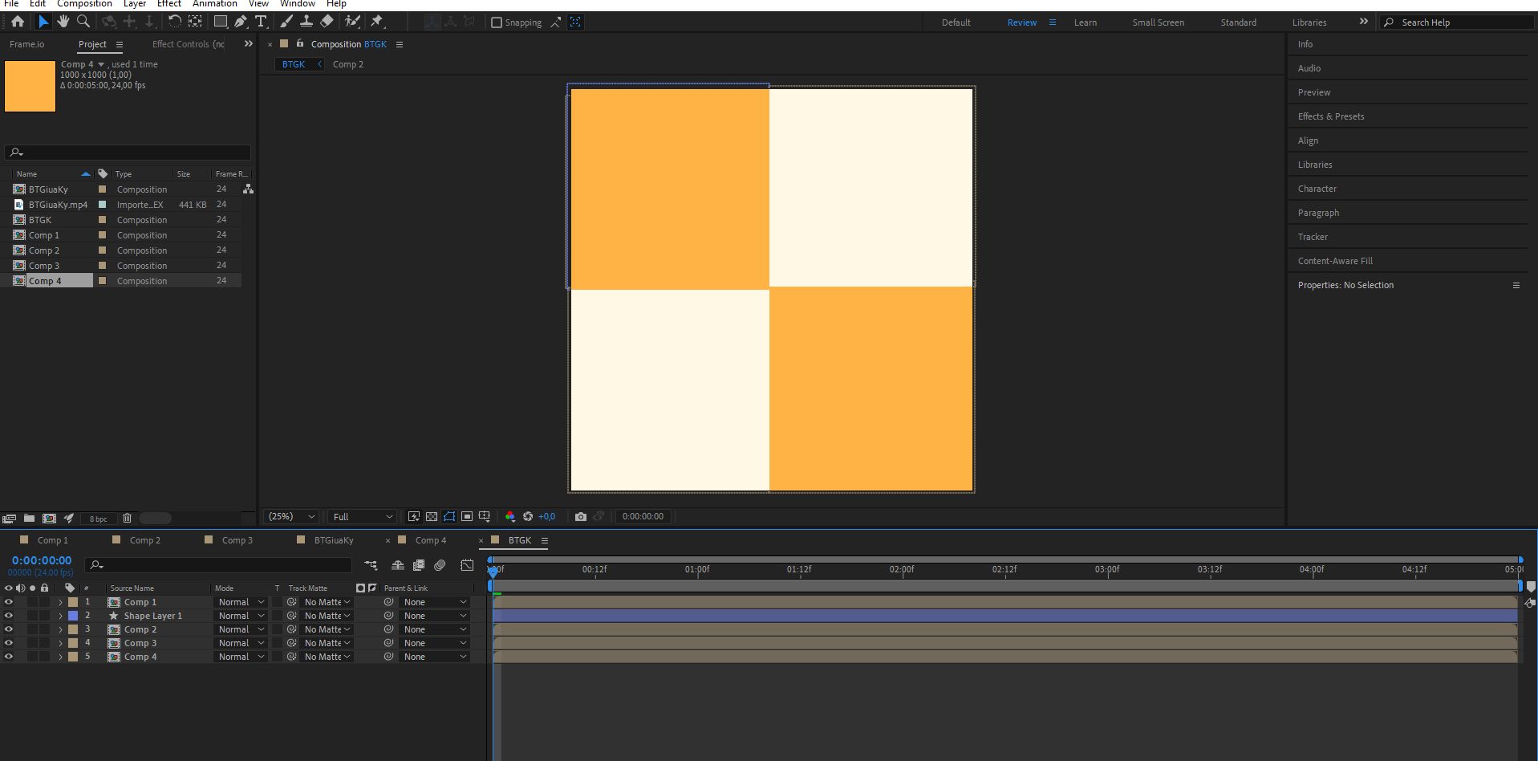
Task: Select the Puppet Pin tool
Action: coord(377,22)
